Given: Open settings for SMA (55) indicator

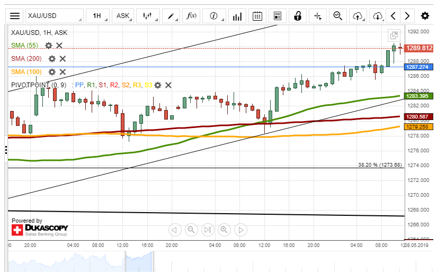Looking at the screenshot, I should pyautogui.click(x=49, y=46).
